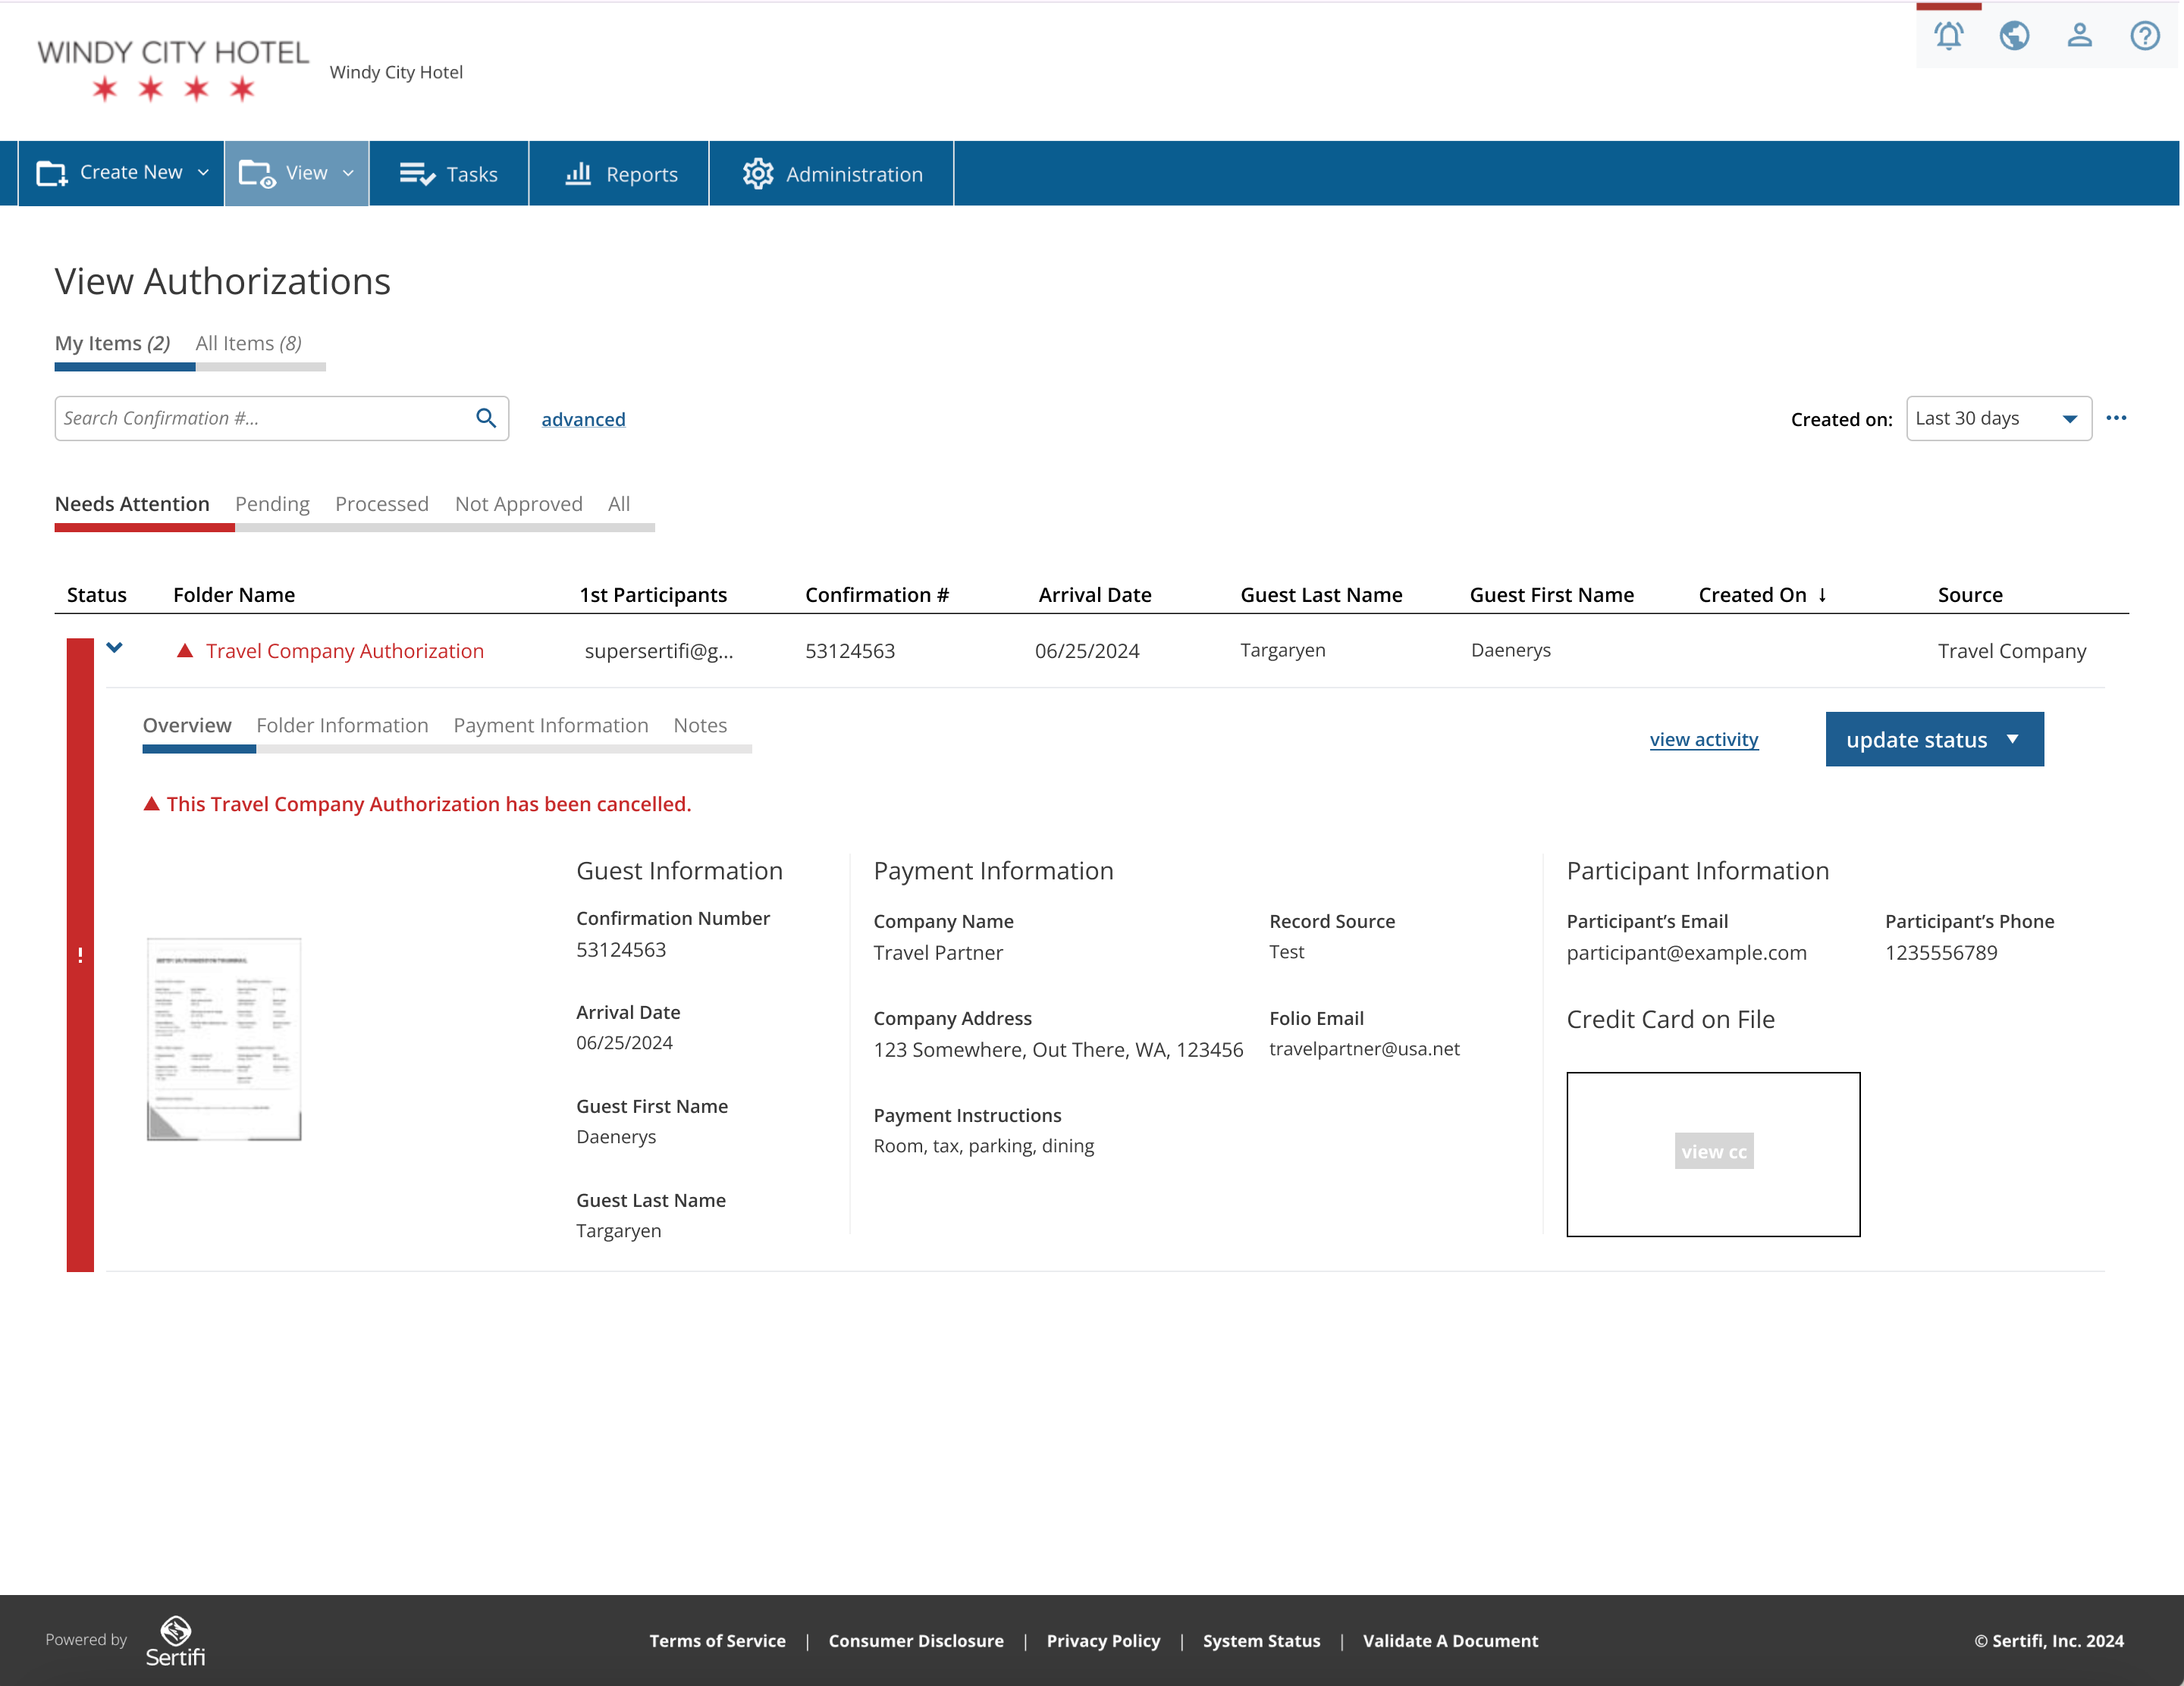Screen dimensions: 2184x1686
Task: Click the globe language icon
Action: pos(2014,36)
